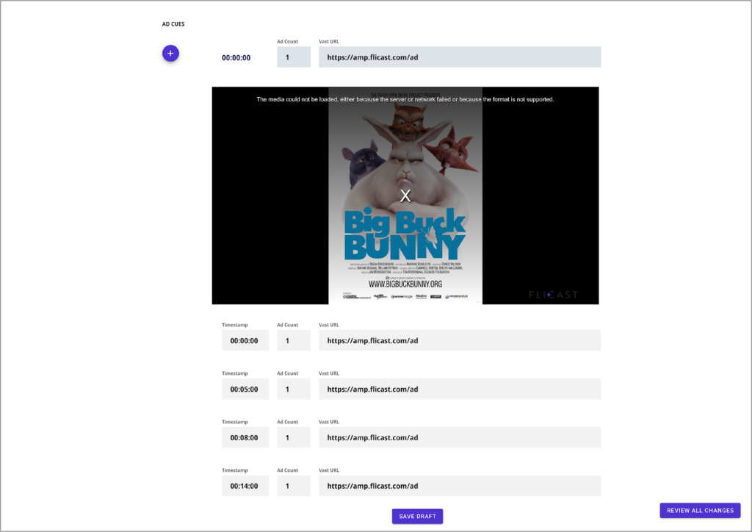
Task: Click the 'media could not be loaded' error message
Action: (x=405, y=99)
